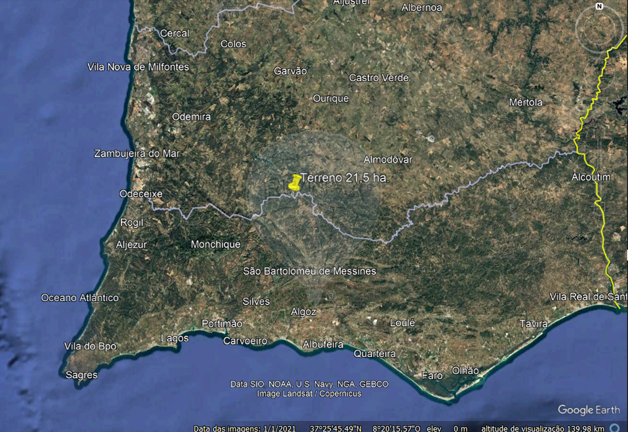Select the São Bartolomeu de Messines label
This screenshot has width=628, height=432.
(x=309, y=271)
